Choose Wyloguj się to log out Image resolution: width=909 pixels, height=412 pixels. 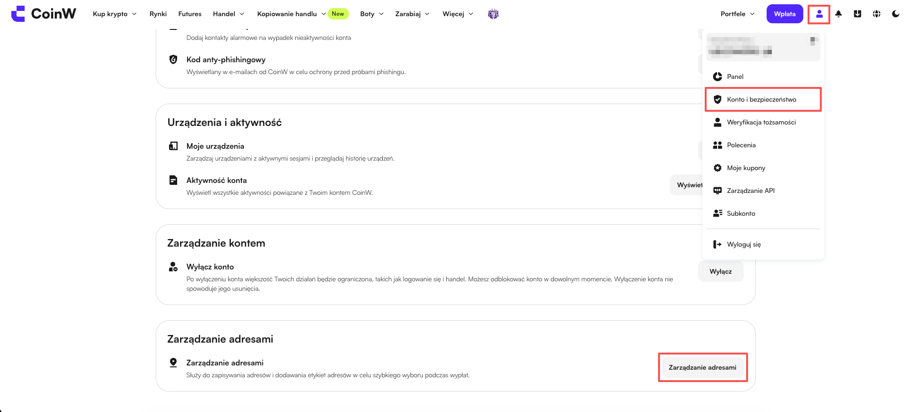point(763,244)
